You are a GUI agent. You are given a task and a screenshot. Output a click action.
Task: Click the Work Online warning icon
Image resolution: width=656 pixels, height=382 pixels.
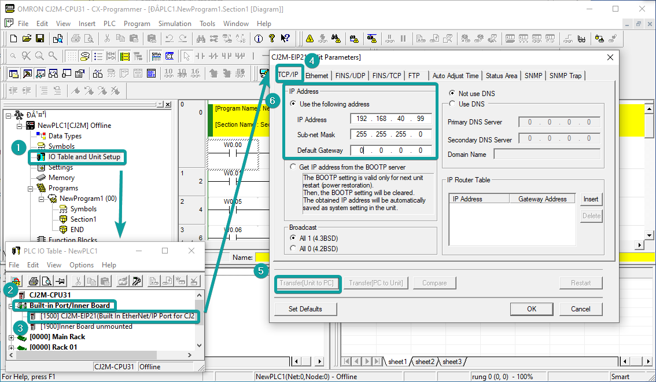pyautogui.click(x=310, y=38)
